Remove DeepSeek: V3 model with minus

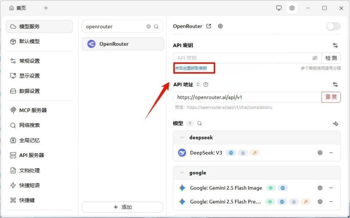[x=331, y=152]
